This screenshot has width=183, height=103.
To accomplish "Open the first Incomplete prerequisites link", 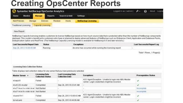I will click(x=141, y=88).
